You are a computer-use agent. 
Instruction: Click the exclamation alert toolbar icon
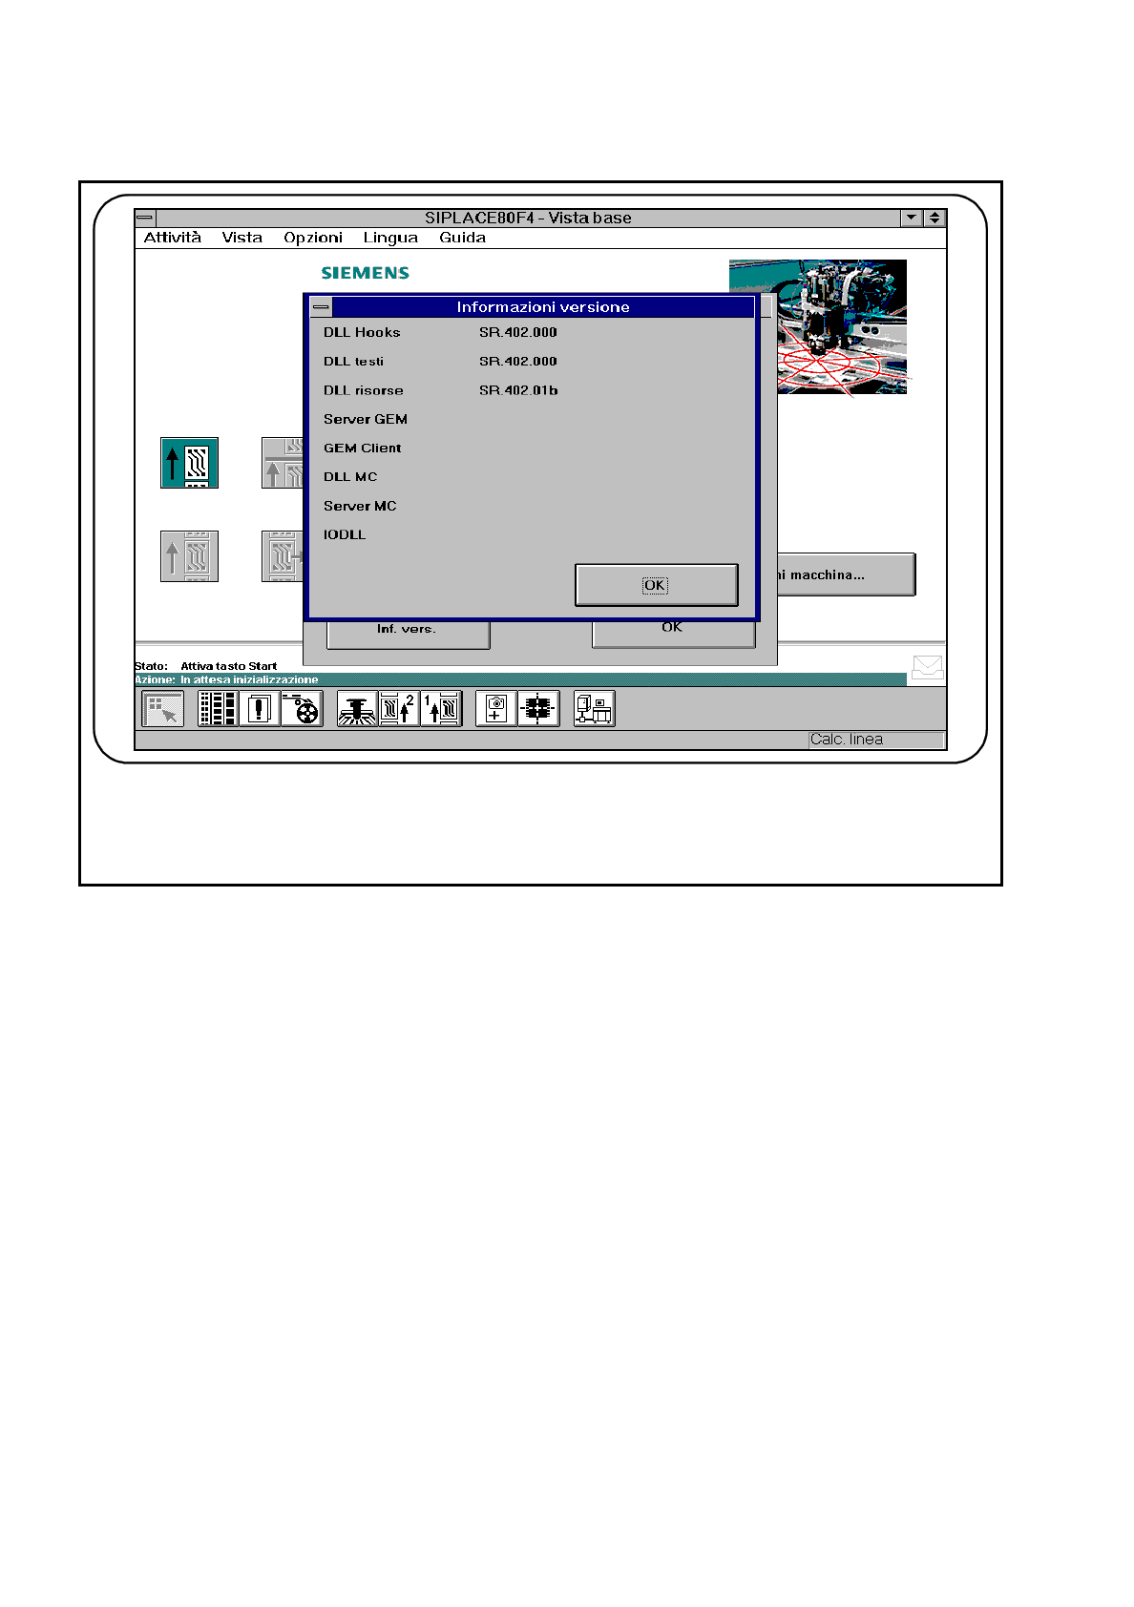coord(260,709)
